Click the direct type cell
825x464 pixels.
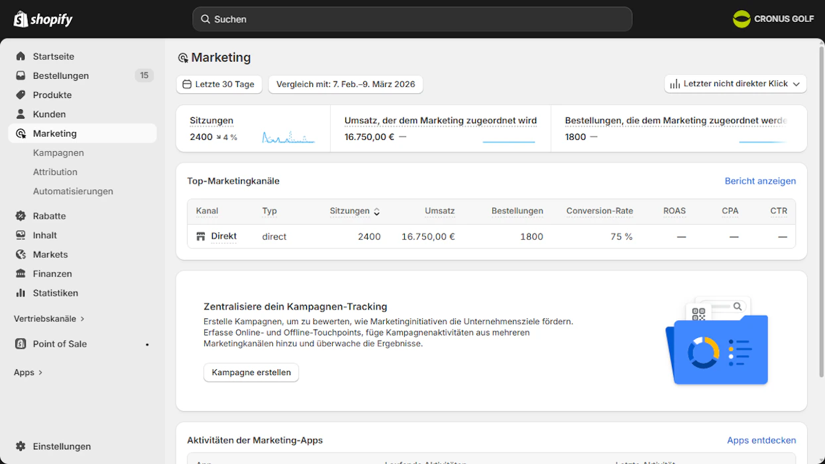point(274,237)
